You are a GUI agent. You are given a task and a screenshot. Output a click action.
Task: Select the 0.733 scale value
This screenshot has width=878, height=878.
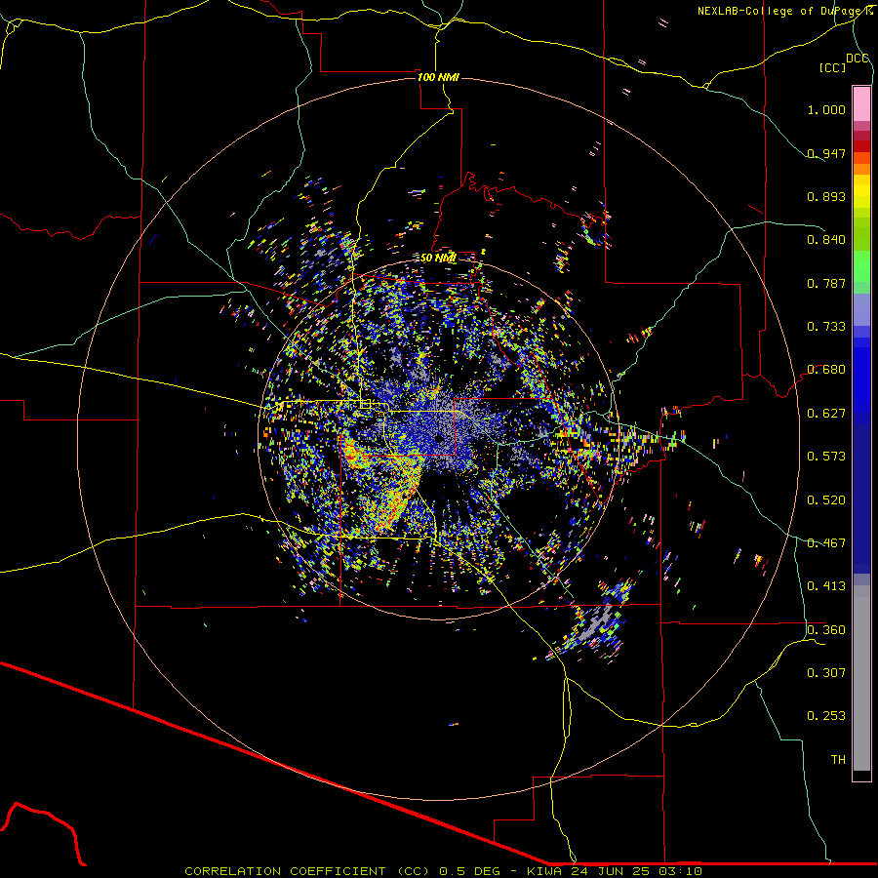coord(826,327)
